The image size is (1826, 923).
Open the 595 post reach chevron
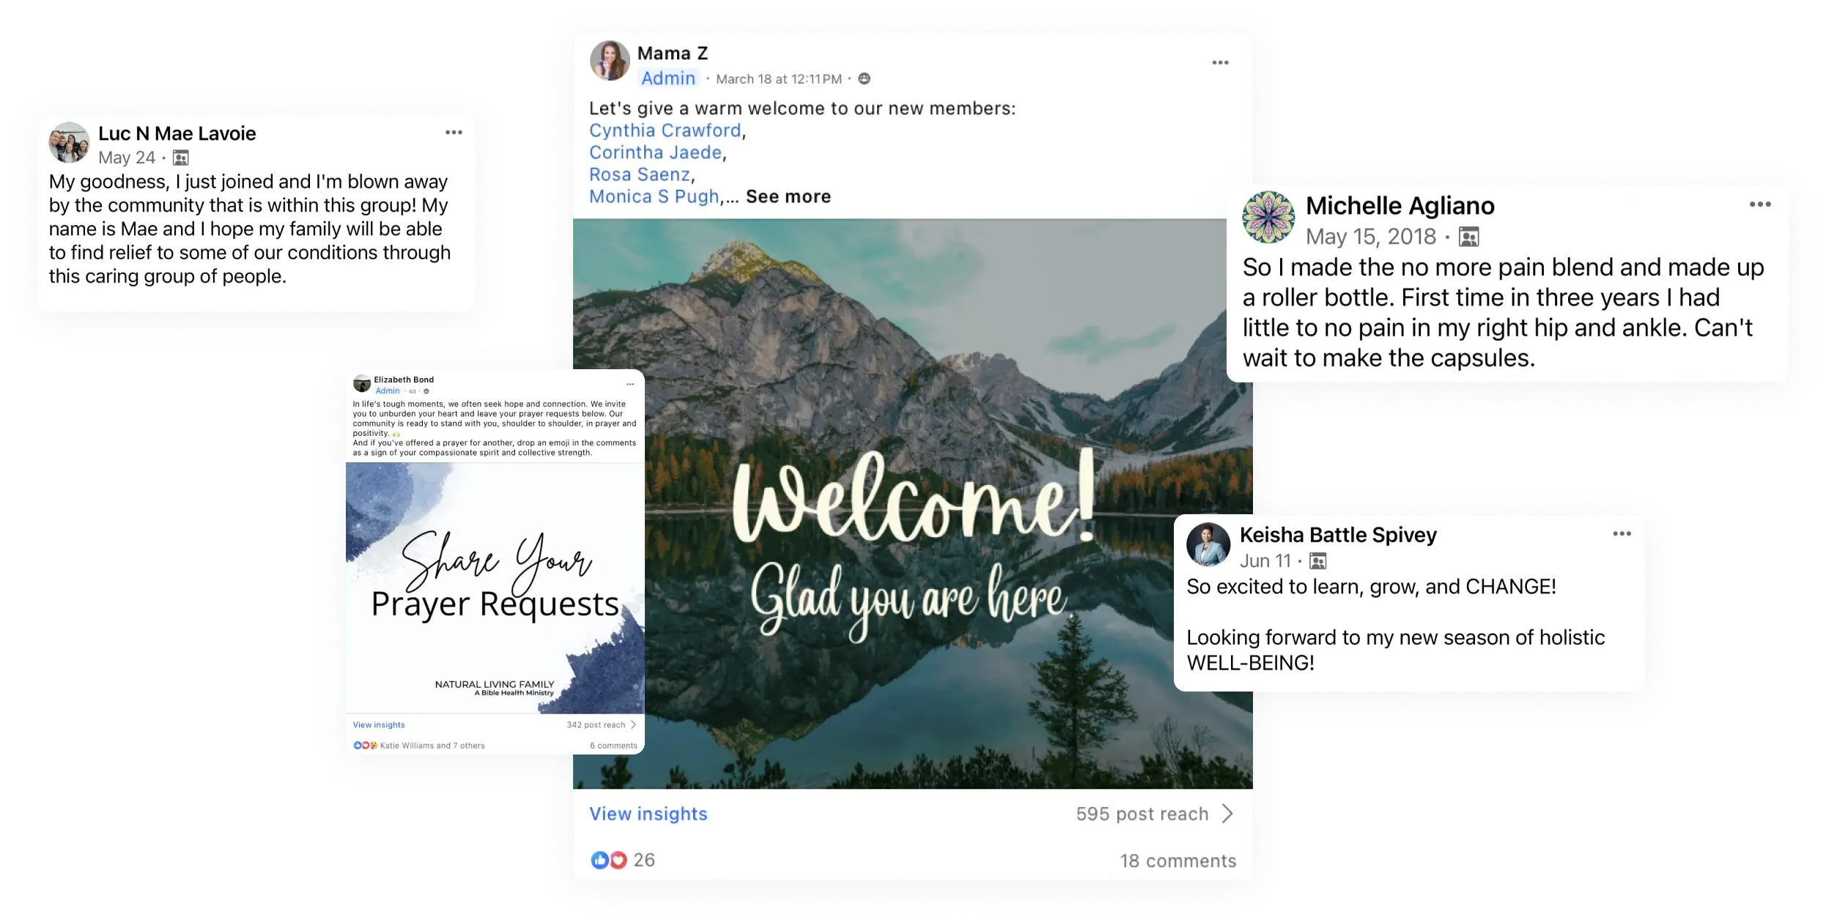click(x=1228, y=814)
